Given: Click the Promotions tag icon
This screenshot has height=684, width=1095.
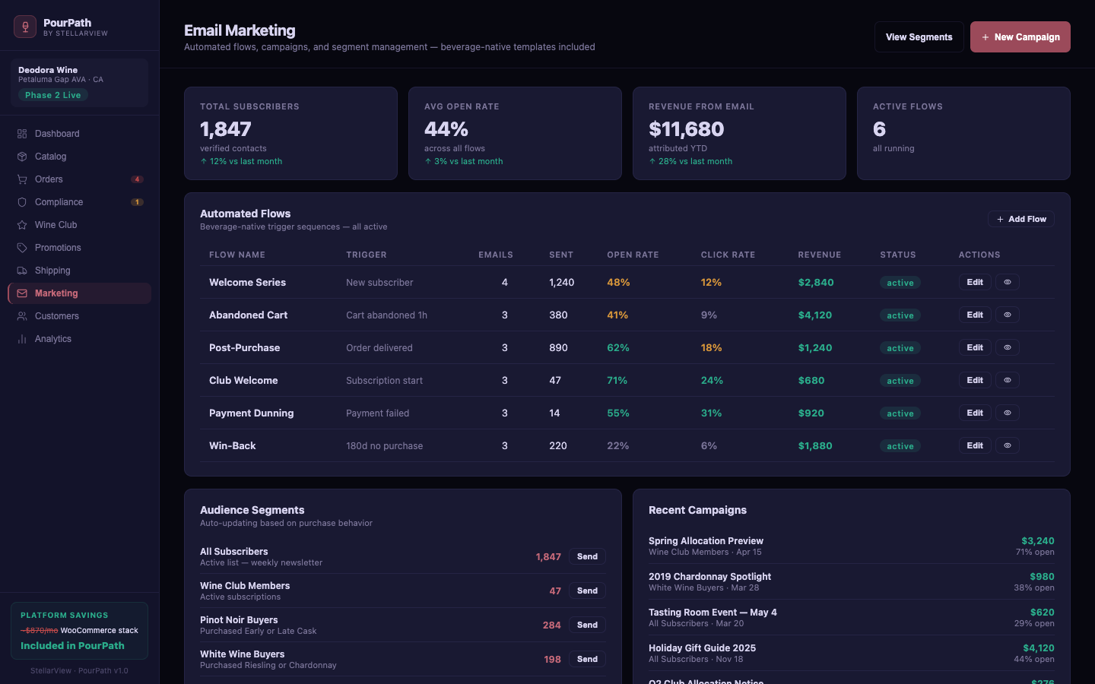Looking at the screenshot, I should click(x=22, y=248).
